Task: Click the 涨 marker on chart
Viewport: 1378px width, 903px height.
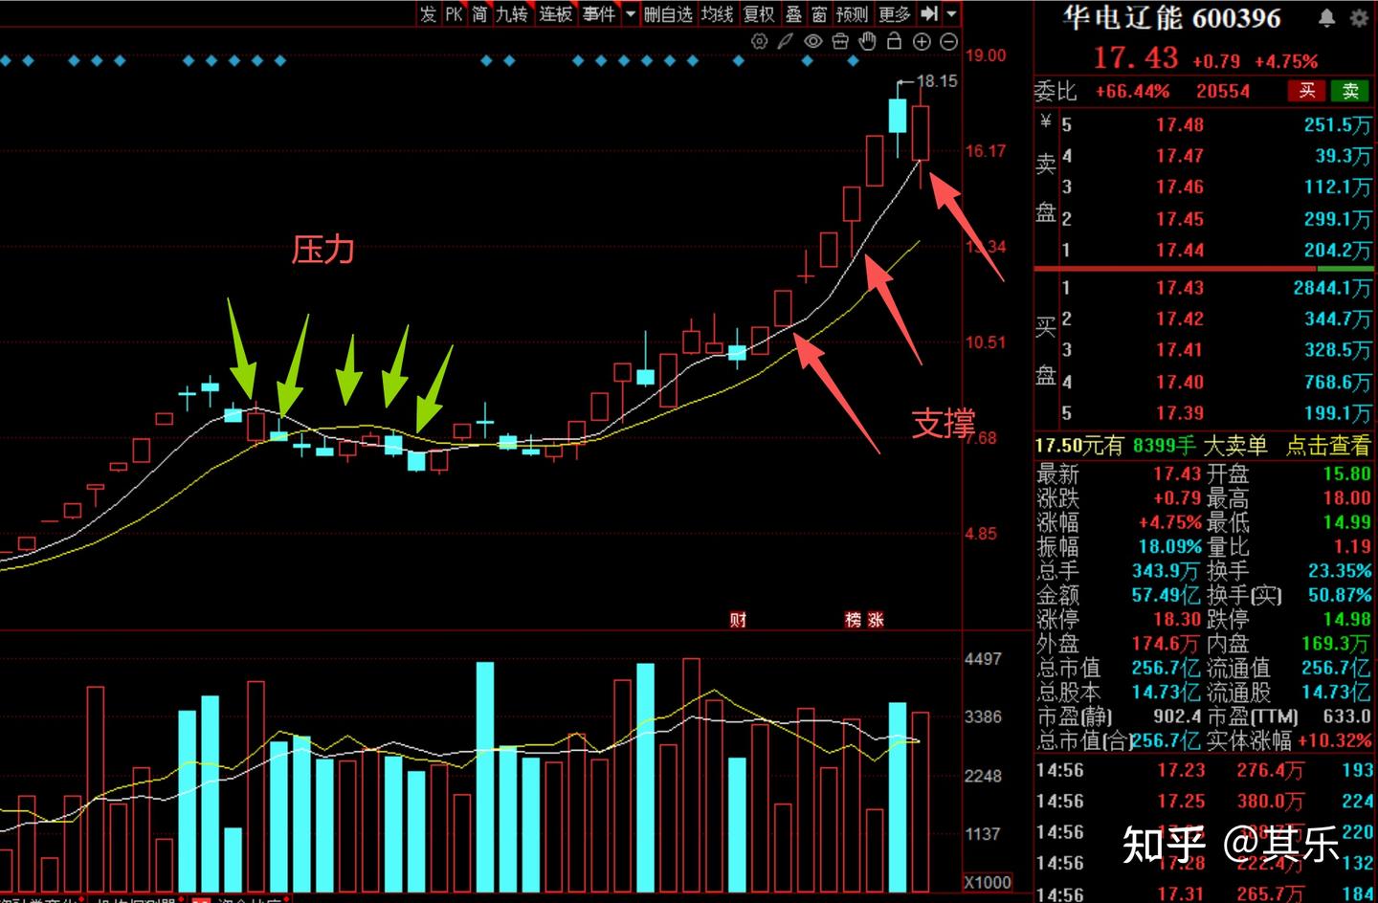Action: [876, 620]
